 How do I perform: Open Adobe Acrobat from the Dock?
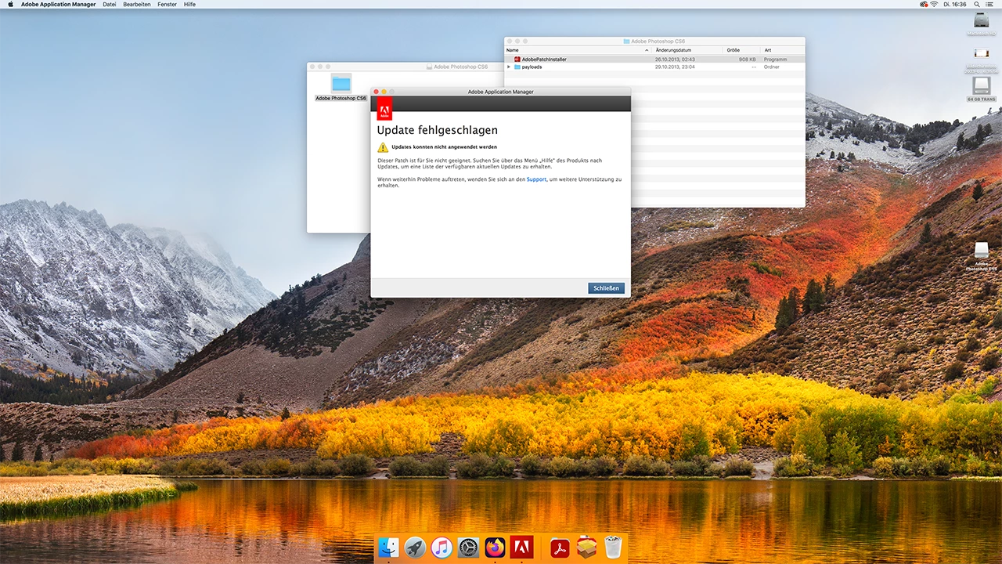(559, 547)
